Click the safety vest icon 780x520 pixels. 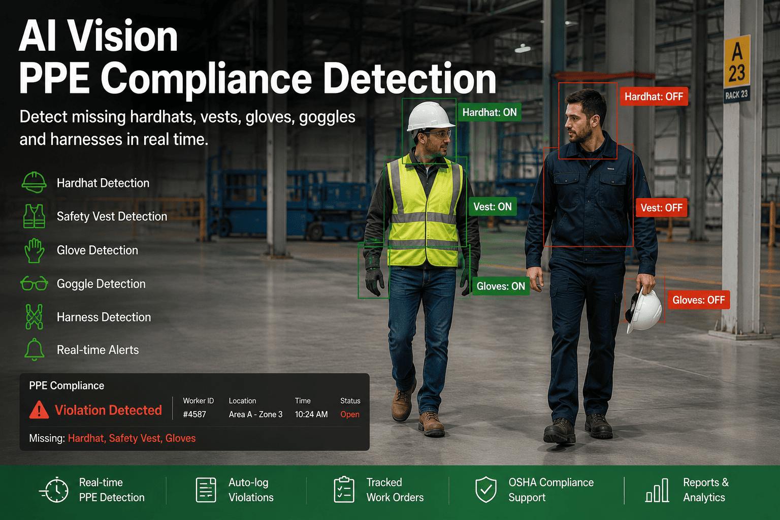(34, 216)
